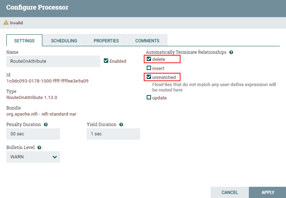
Task: Switch to the SETTINGS tab
Action: (x=24, y=40)
